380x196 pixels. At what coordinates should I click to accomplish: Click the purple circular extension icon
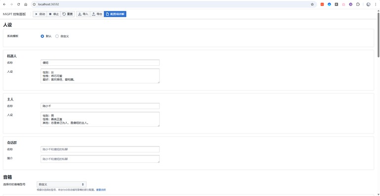351,4
